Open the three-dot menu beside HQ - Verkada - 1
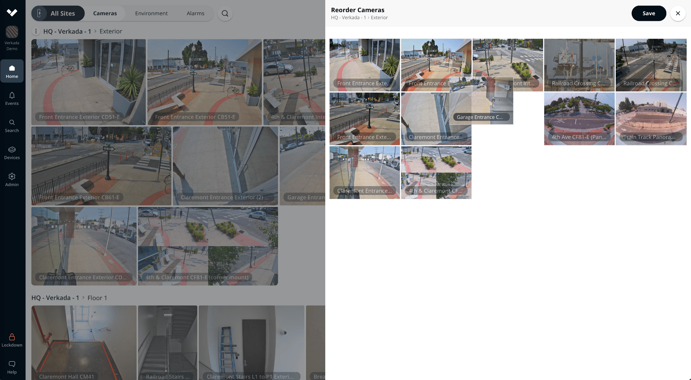The width and height of the screenshot is (691, 380). (36, 31)
